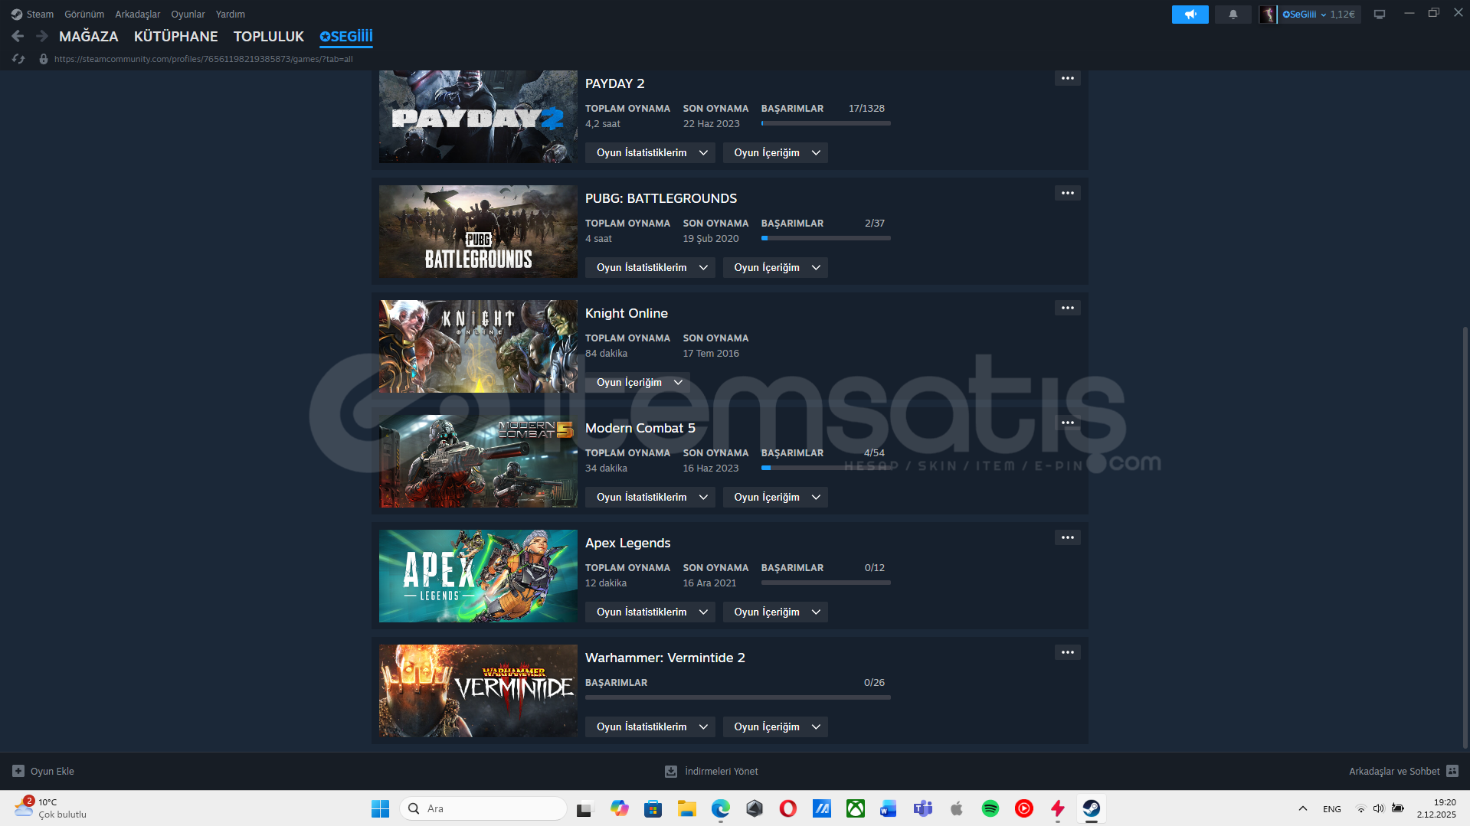Open the notifications bell
The height and width of the screenshot is (826, 1470).
[1233, 15]
